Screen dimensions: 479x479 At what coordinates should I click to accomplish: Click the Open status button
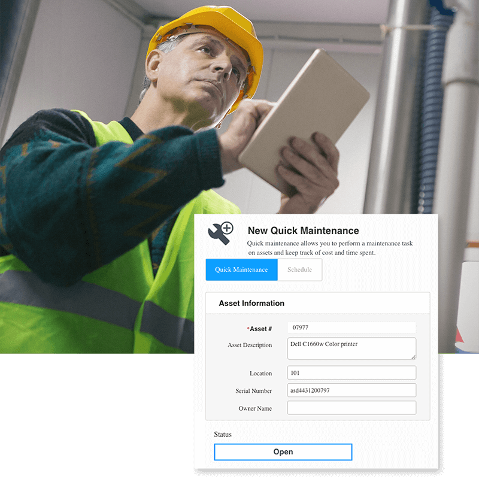click(x=283, y=452)
